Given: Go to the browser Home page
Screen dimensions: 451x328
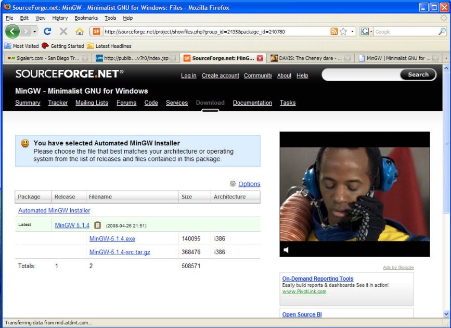Looking at the screenshot, I should [x=79, y=31].
